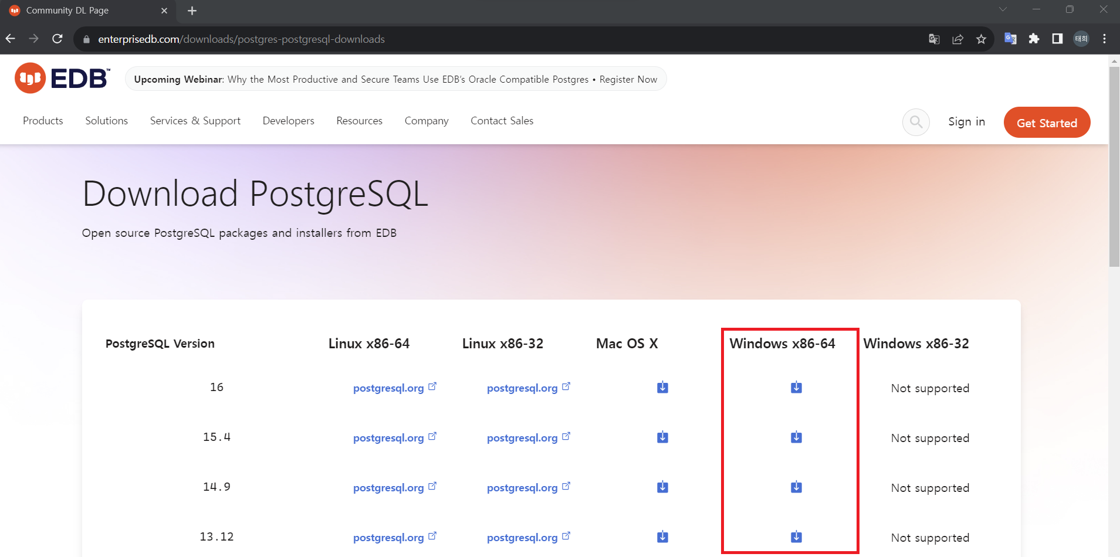Open postgresql.org link for 14.9 Linux x86-64
The height and width of the screenshot is (557, 1120).
394,487
